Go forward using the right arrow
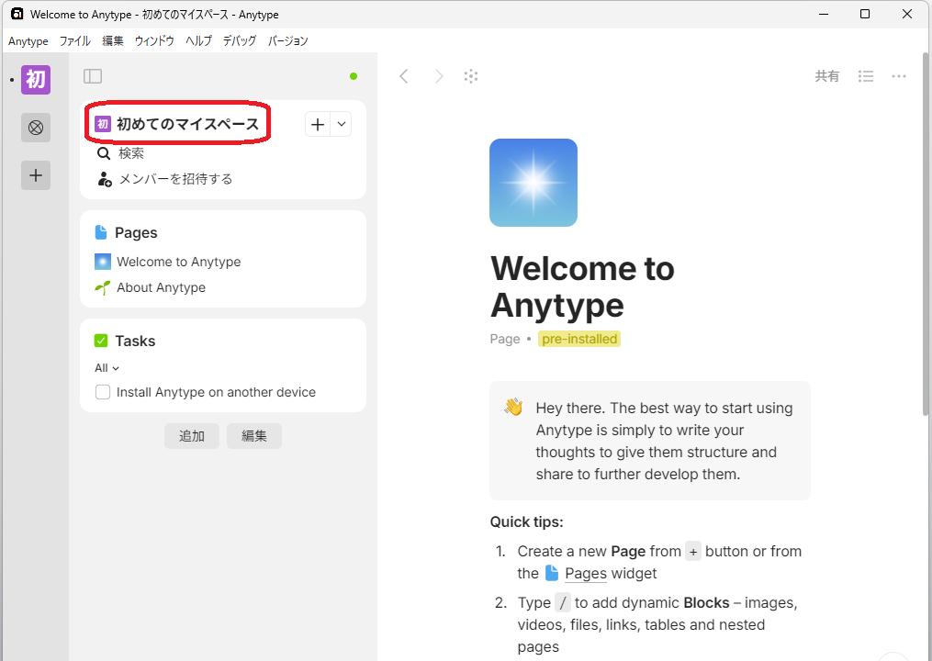This screenshot has height=661, width=932. pyautogui.click(x=439, y=76)
